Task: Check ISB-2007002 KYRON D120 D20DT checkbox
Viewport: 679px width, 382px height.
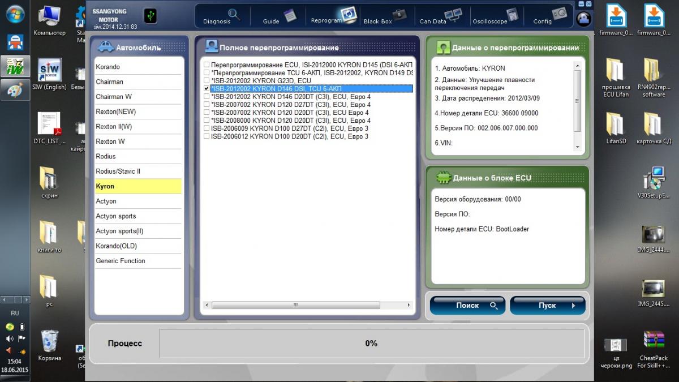Action: [207, 113]
